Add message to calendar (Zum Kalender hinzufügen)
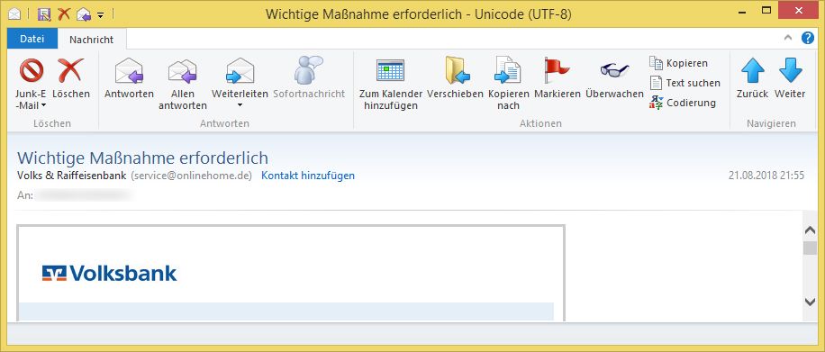The width and height of the screenshot is (825, 352). [390, 85]
